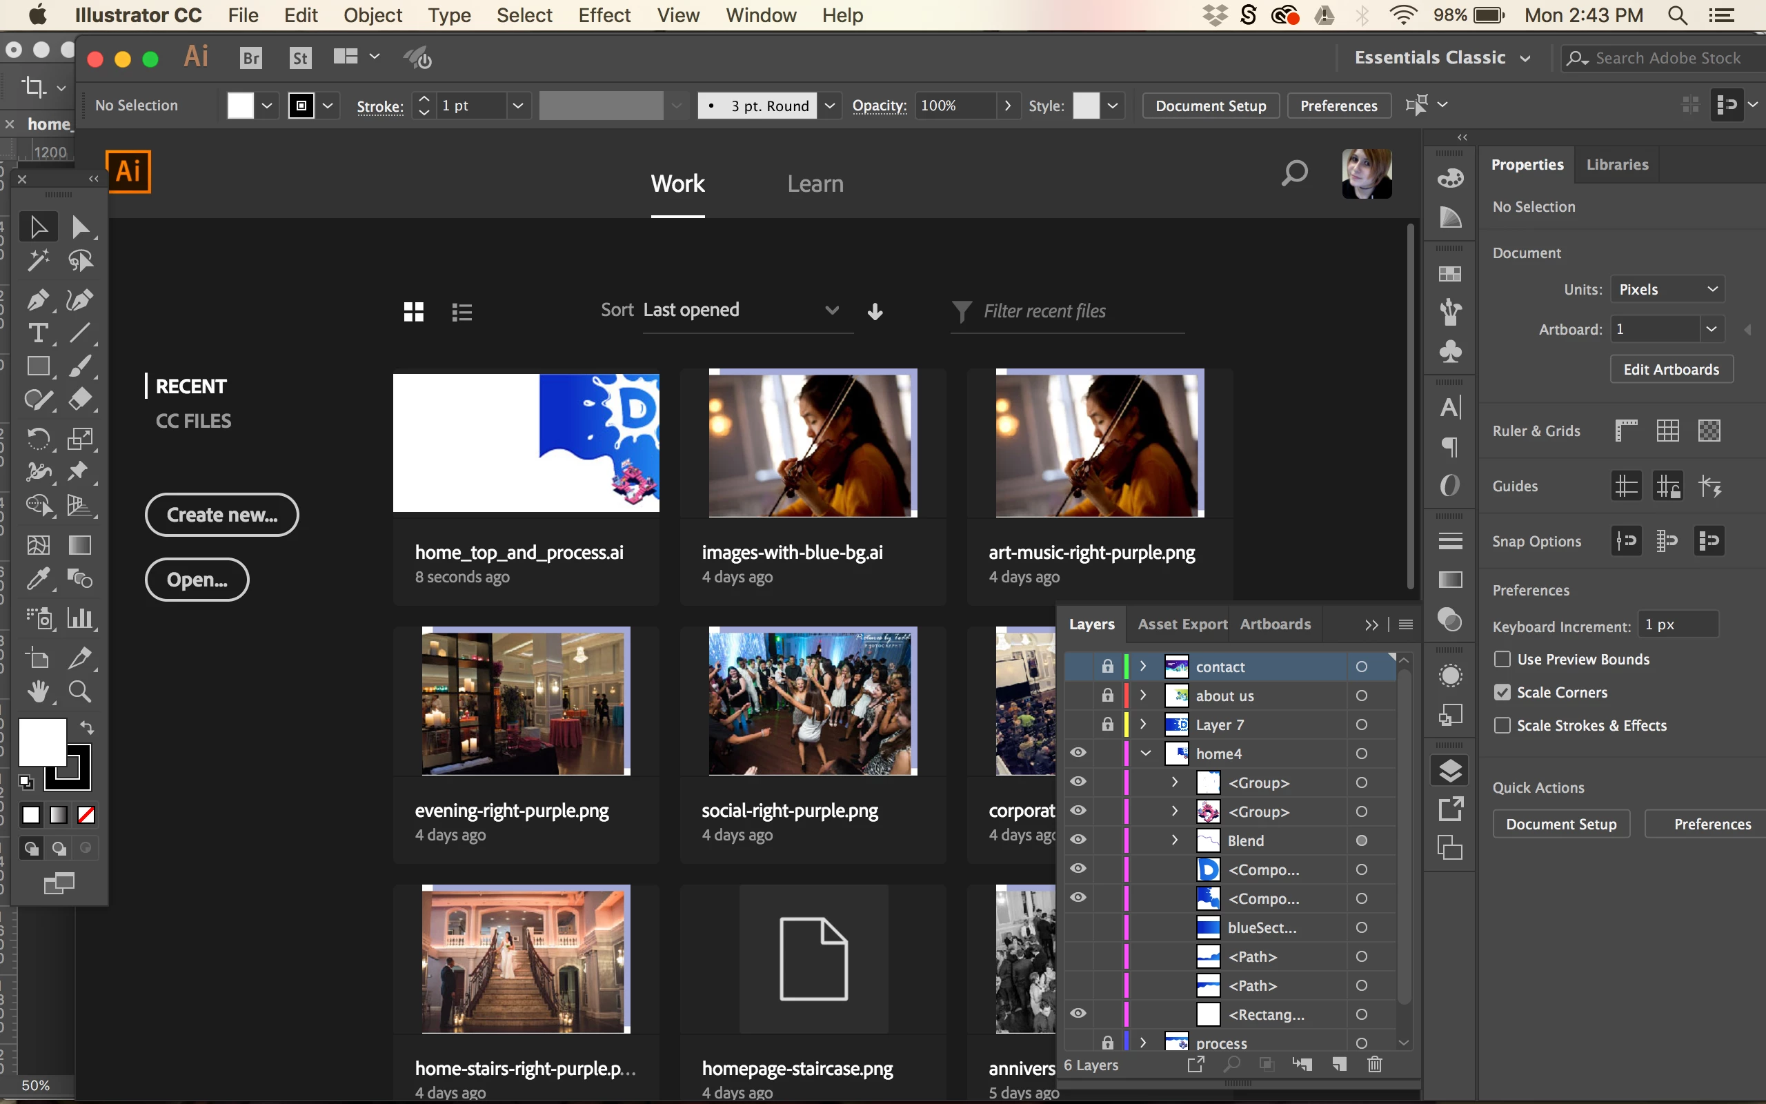Switch to the Libraries tab
Viewport: 1766px width, 1104px height.
click(x=1616, y=164)
